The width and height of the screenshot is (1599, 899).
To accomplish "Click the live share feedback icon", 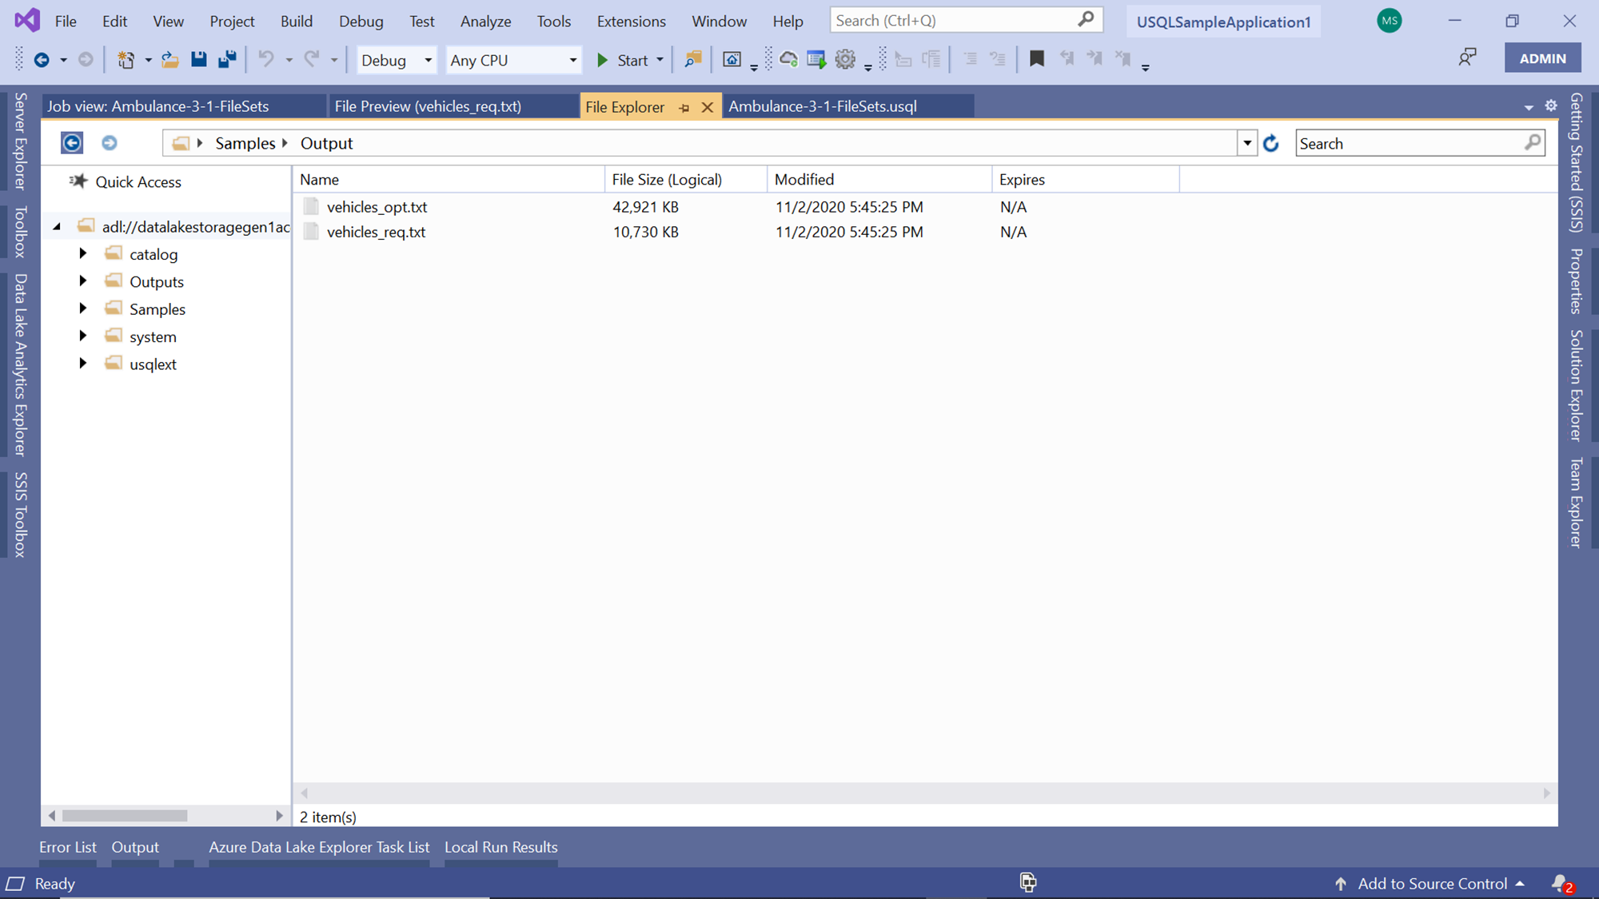I will click(1467, 58).
